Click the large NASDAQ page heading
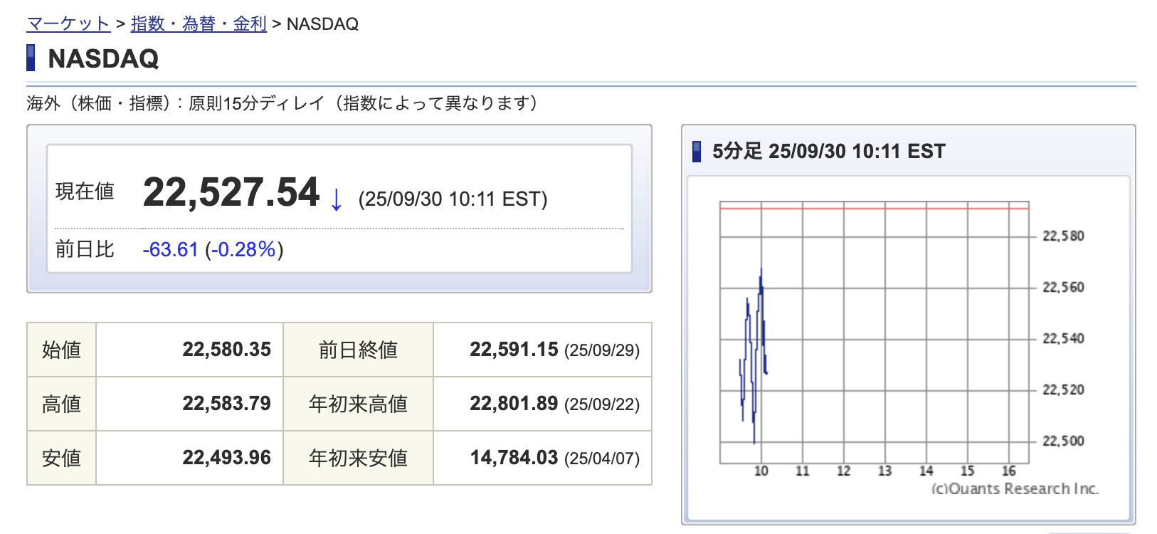This screenshot has width=1157, height=534. [103, 58]
